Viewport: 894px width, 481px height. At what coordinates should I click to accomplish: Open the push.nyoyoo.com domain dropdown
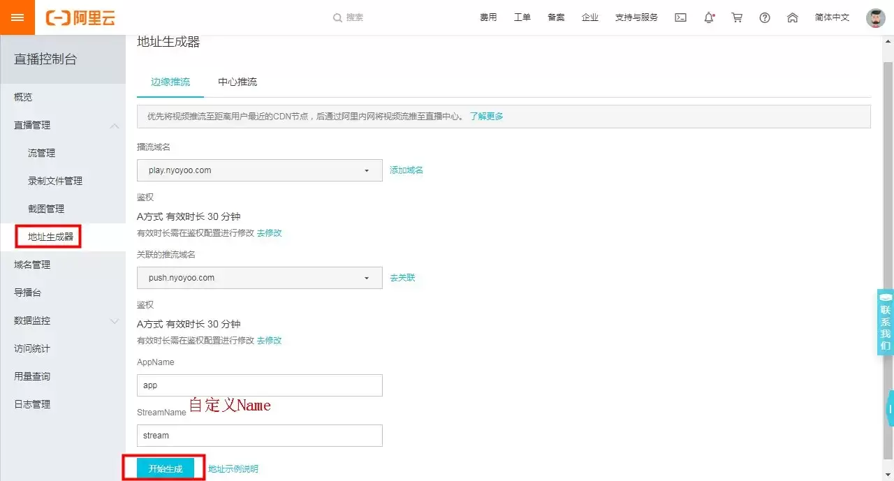pyautogui.click(x=260, y=278)
